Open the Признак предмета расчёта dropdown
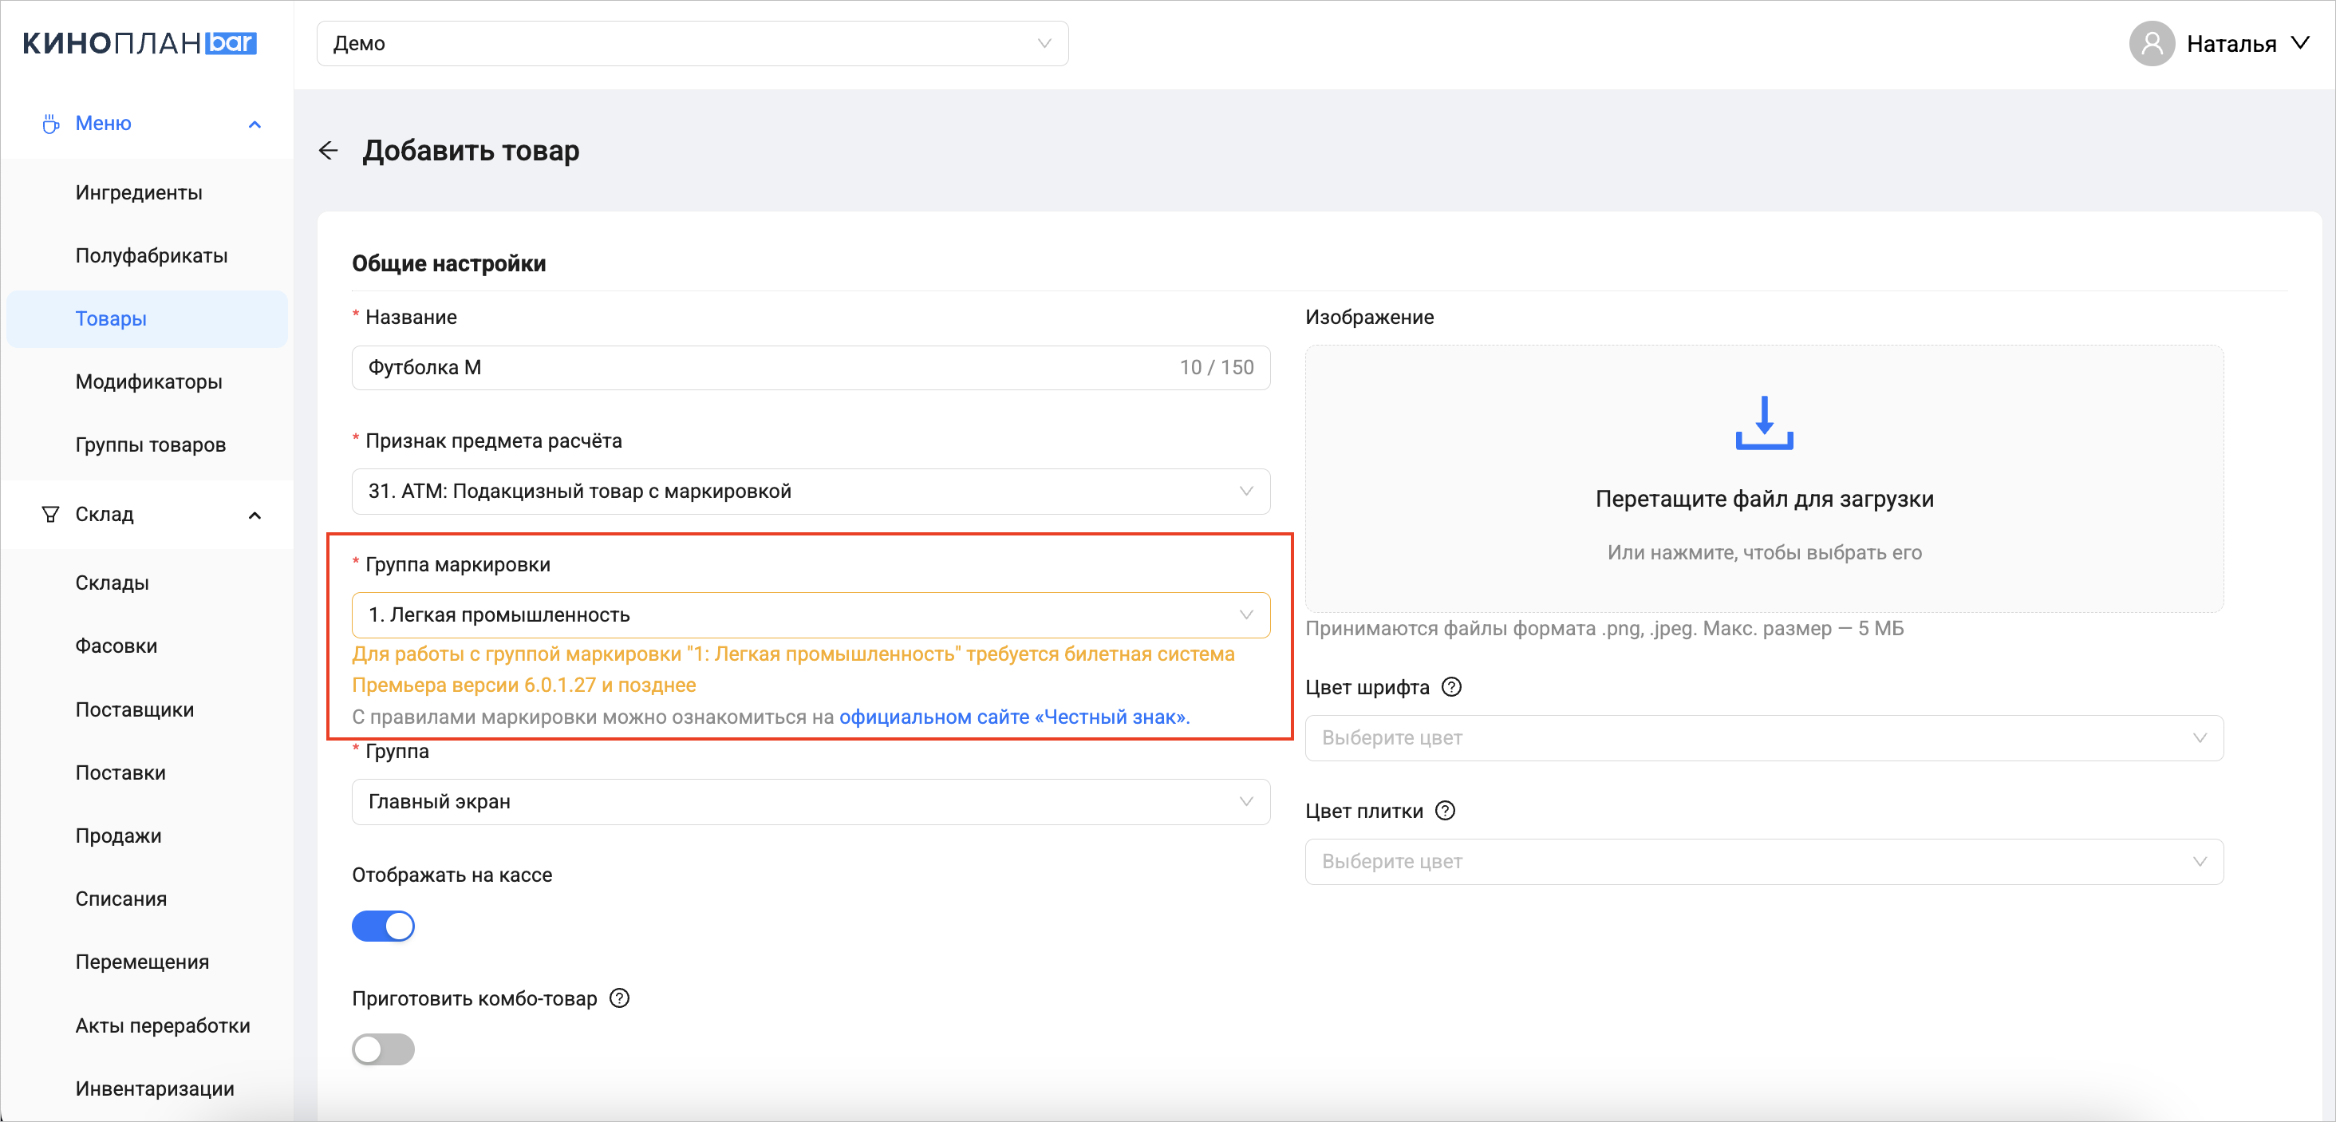2336x1122 pixels. pyautogui.click(x=811, y=492)
